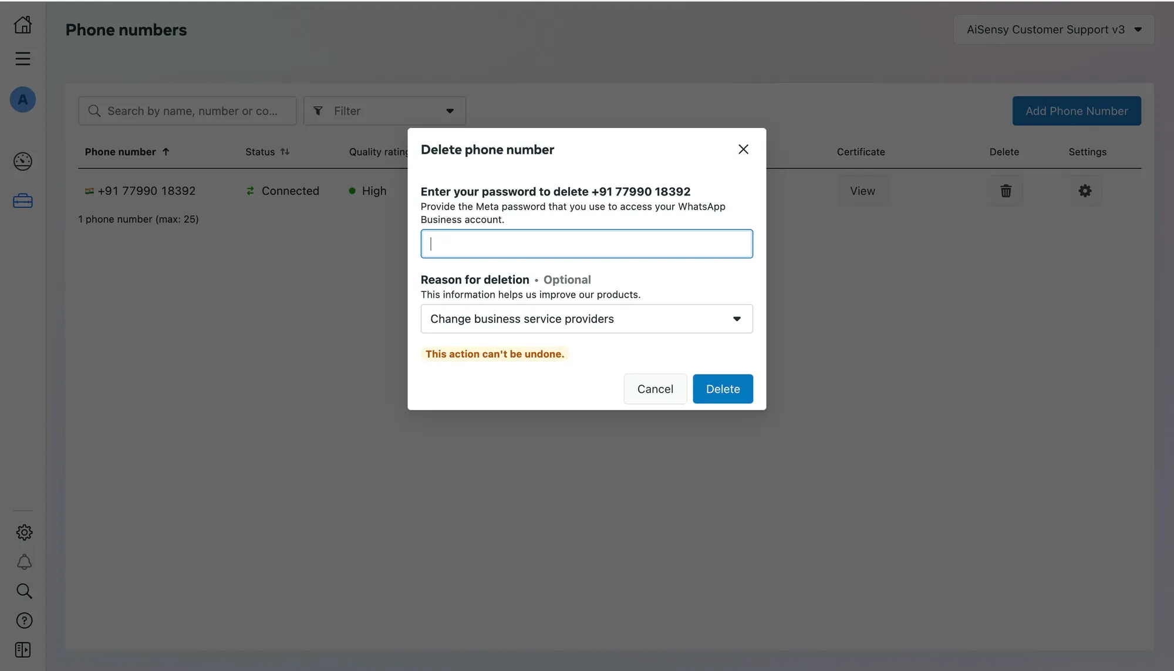Click the Settings column header

tap(1087, 151)
